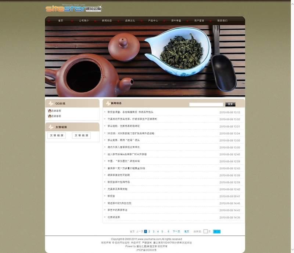
Task: Click the leaf icon beside 友情链接 header
Action: 50,127
